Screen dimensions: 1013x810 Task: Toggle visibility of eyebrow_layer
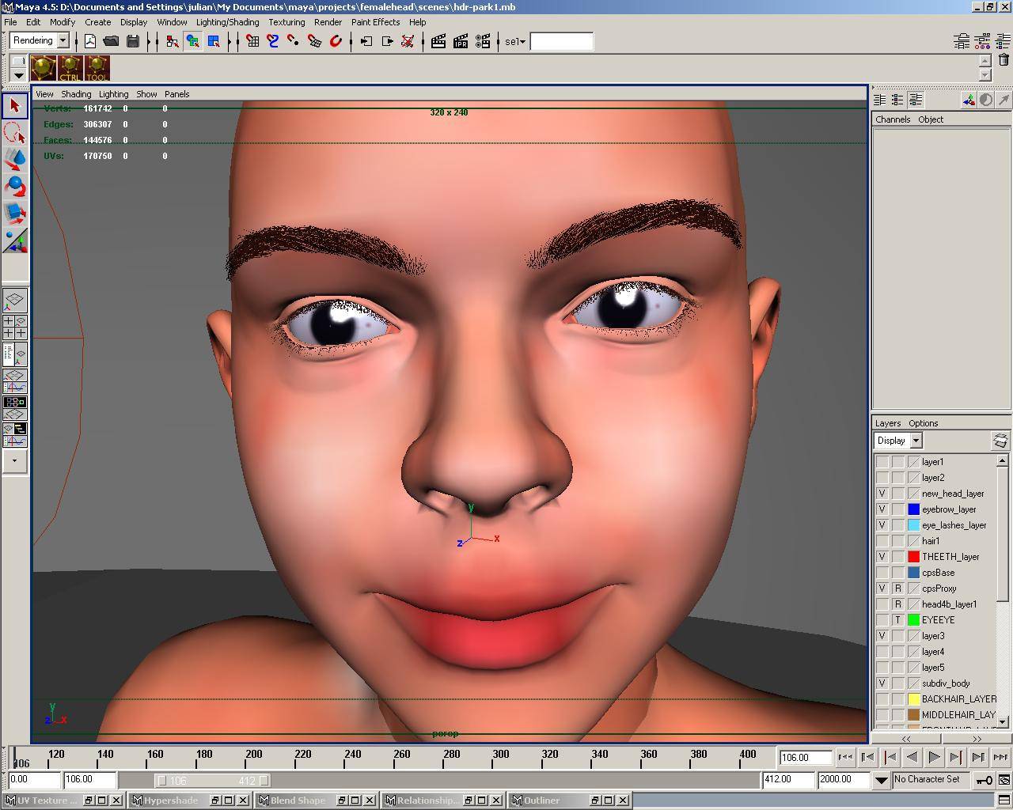[882, 509]
